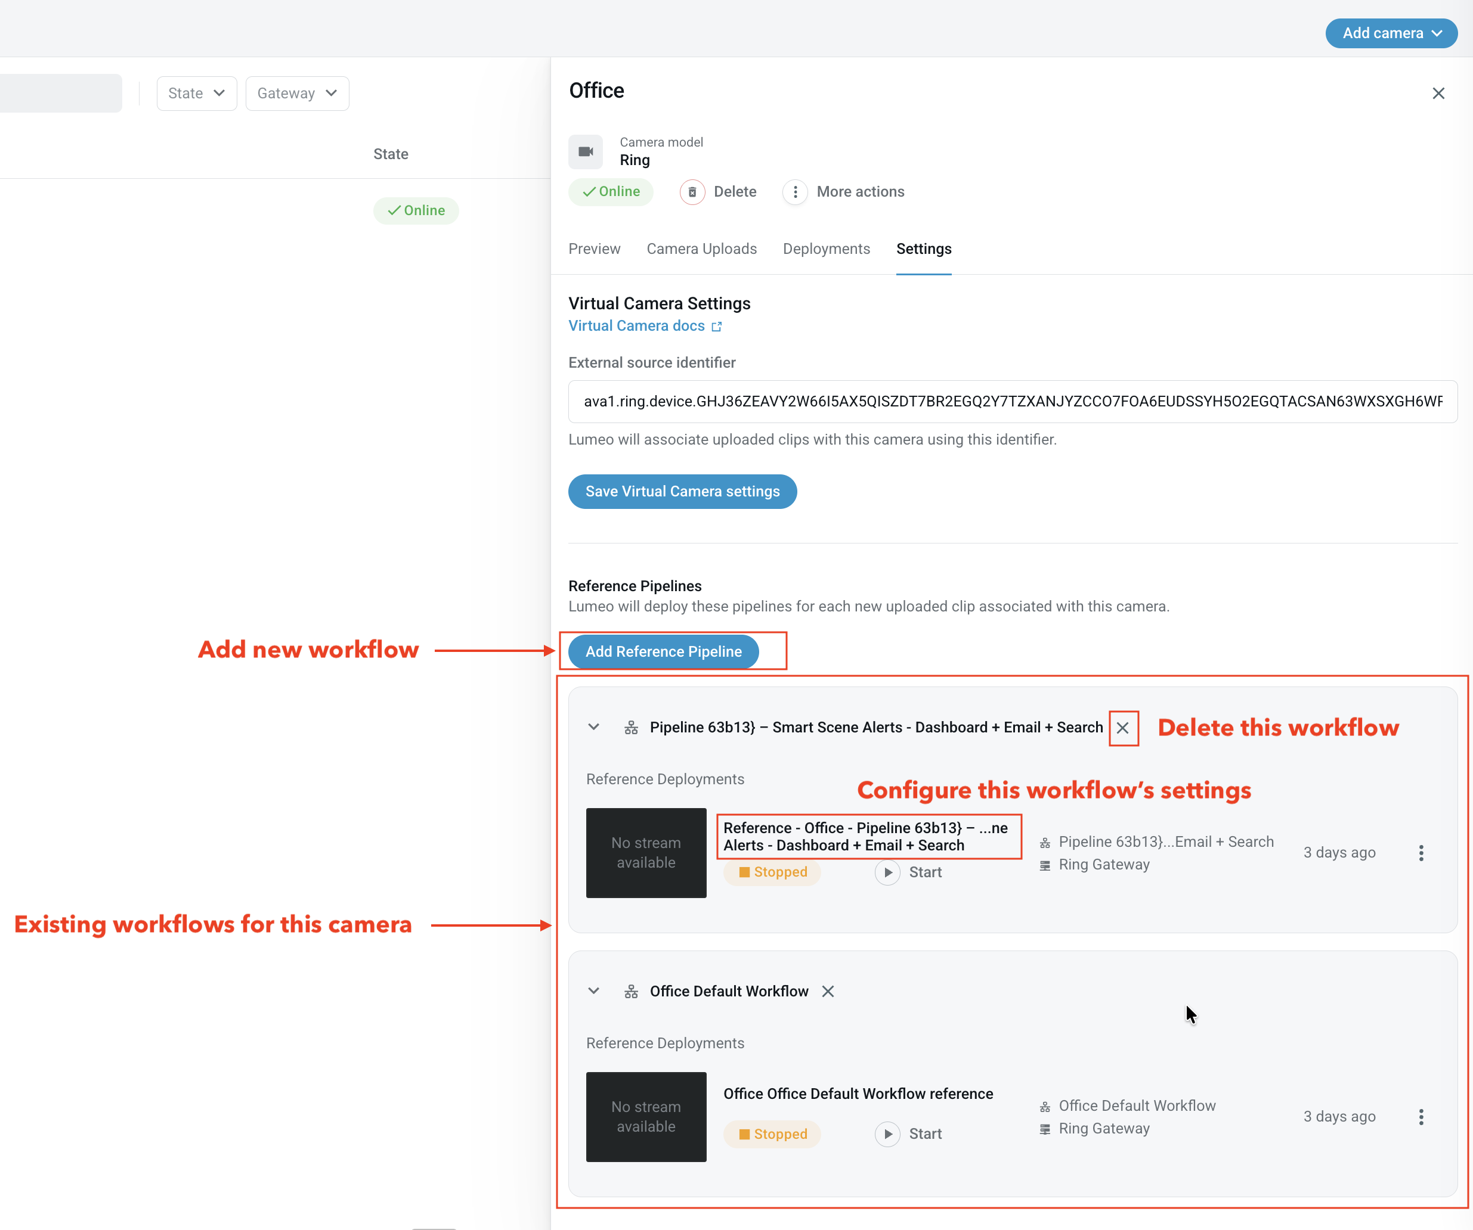The height and width of the screenshot is (1230, 1473).
Task: Remove Pipeline 63b13 Smart Scene Alerts pipeline
Action: [x=1122, y=728]
